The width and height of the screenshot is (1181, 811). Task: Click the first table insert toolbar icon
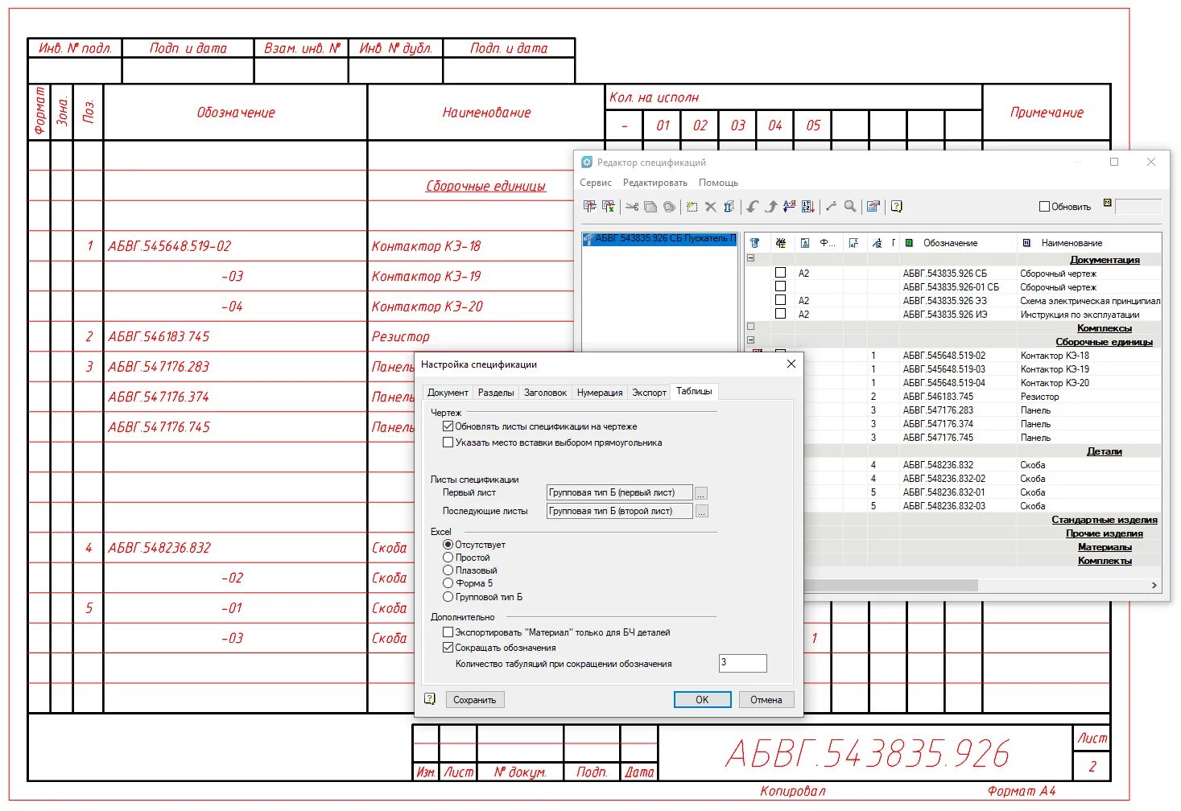point(590,207)
